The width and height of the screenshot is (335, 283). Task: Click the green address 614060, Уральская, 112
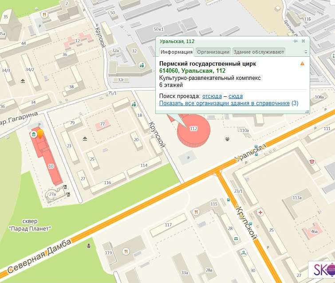pos(192,71)
